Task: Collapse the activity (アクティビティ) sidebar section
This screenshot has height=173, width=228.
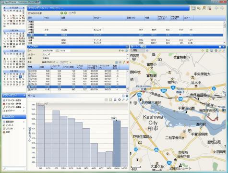Action: tap(24, 96)
